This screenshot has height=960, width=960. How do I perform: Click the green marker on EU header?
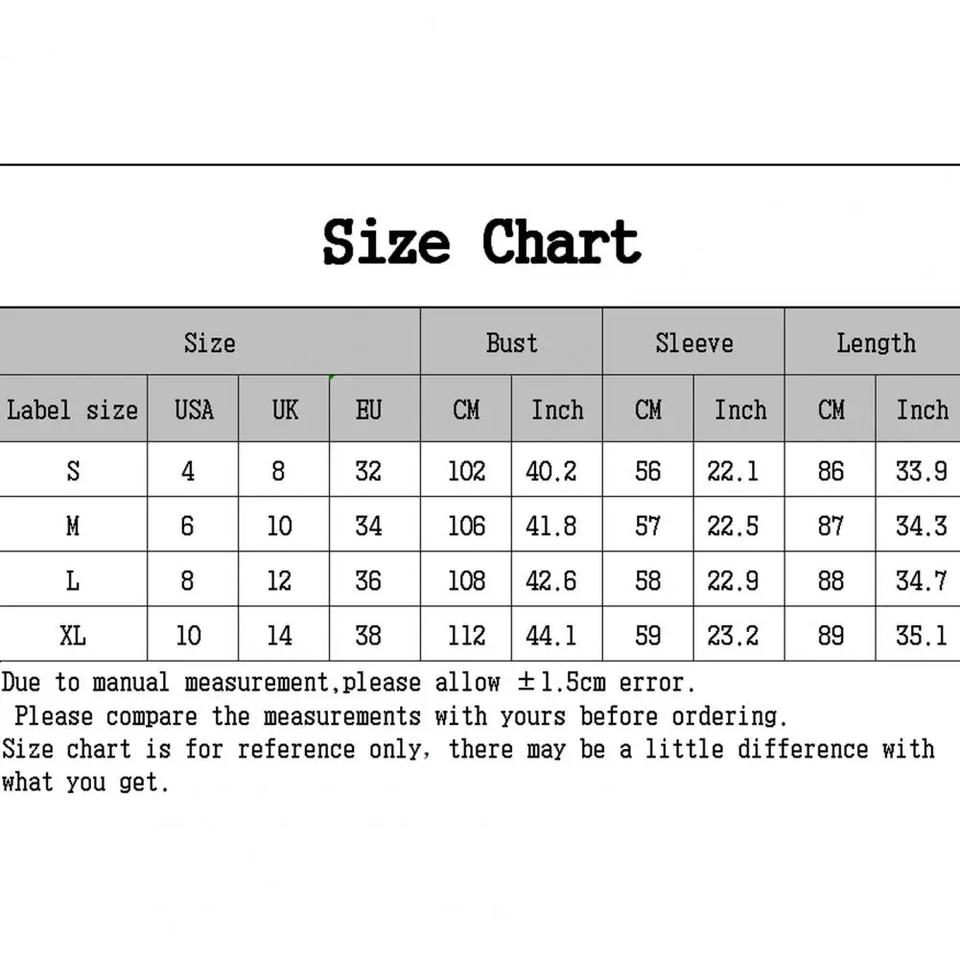pyautogui.click(x=331, y=378)
